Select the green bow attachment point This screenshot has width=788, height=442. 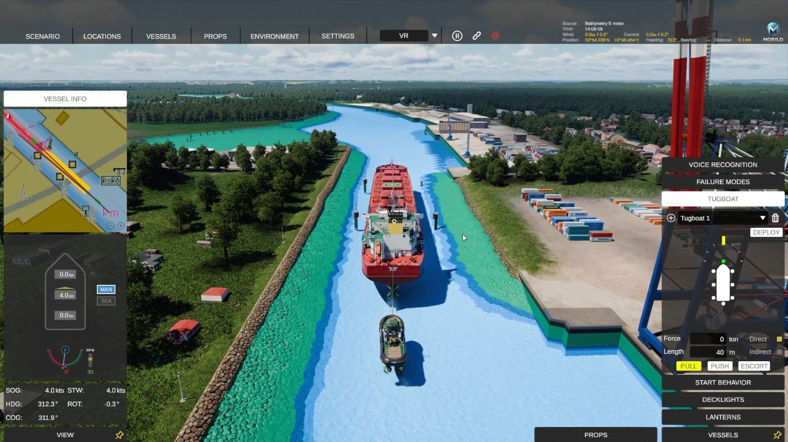point(723,261)
